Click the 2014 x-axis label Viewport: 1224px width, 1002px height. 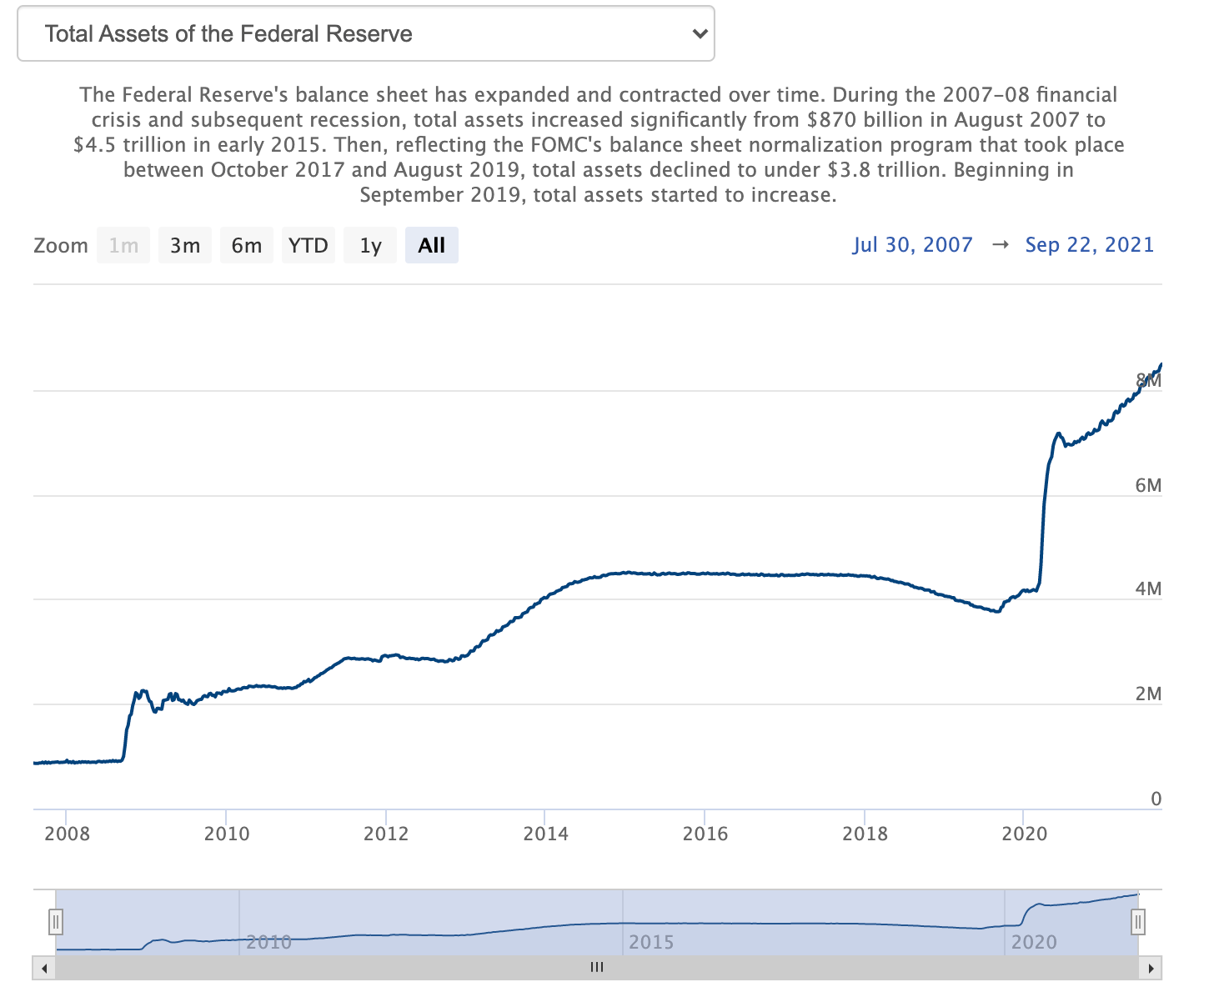click(545, 834)
